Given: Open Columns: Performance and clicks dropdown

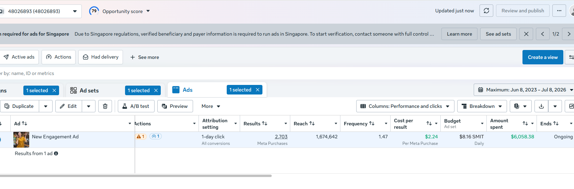Looking at the screenshot, I should pyautogui.click(x=405, y=106).
